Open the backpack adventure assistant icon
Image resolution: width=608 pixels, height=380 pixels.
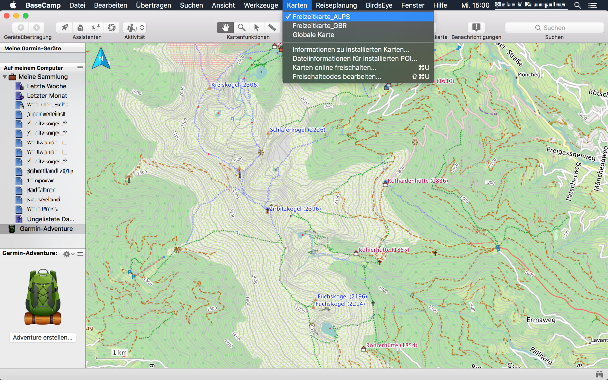80,28
